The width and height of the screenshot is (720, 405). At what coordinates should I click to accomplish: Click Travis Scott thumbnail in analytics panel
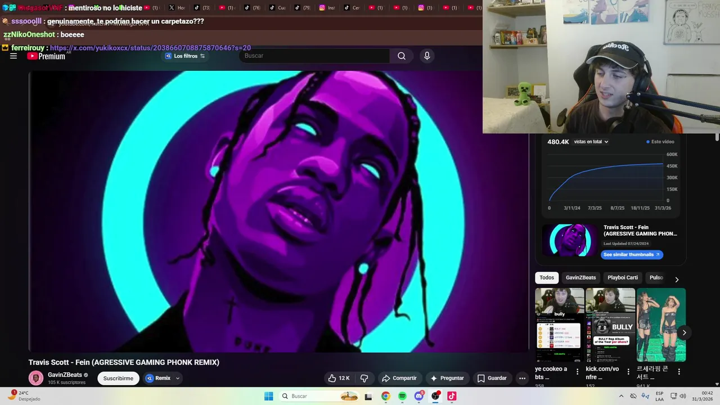click(570, 240)
